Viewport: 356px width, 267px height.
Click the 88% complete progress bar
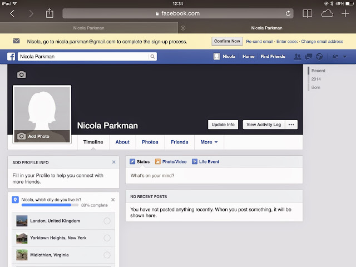click(x=50, y=205)
